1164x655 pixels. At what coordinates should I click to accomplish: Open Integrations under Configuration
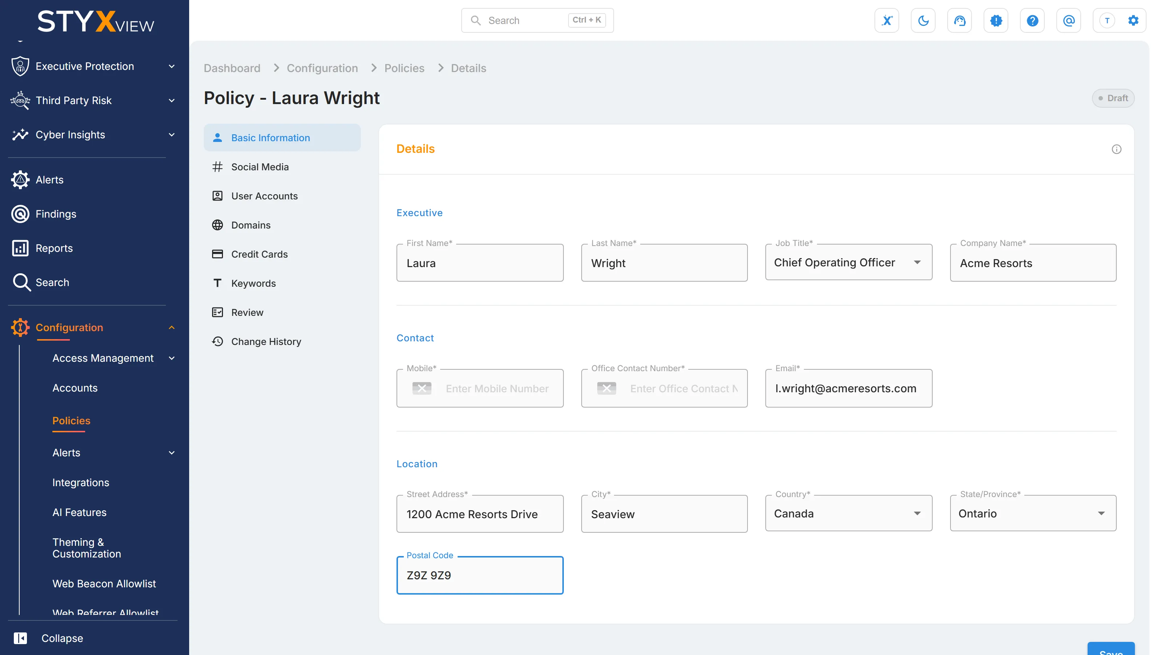(x=81, y=482)
